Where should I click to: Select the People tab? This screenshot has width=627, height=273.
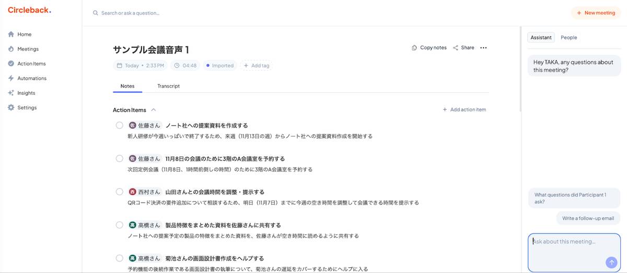[x=568, y=38]
